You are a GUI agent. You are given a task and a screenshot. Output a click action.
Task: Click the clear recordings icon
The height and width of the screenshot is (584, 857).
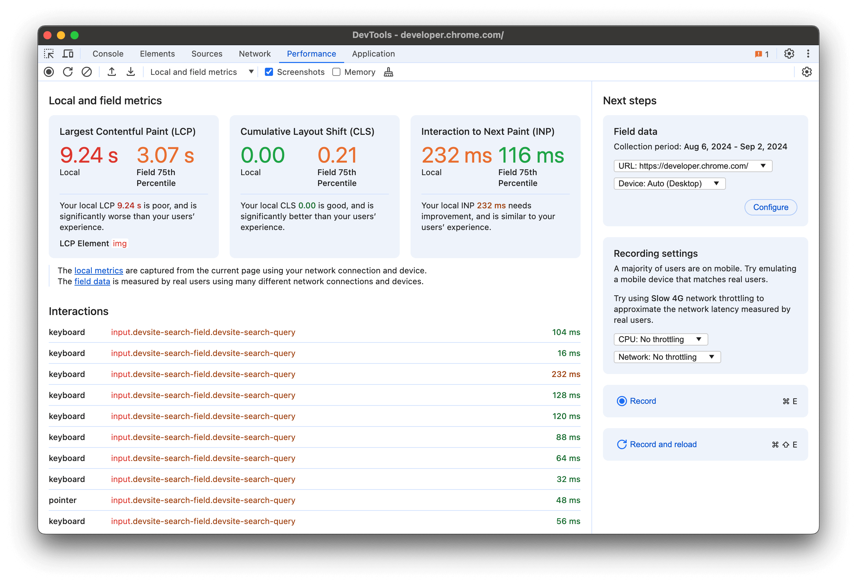(x=86, y=72)
